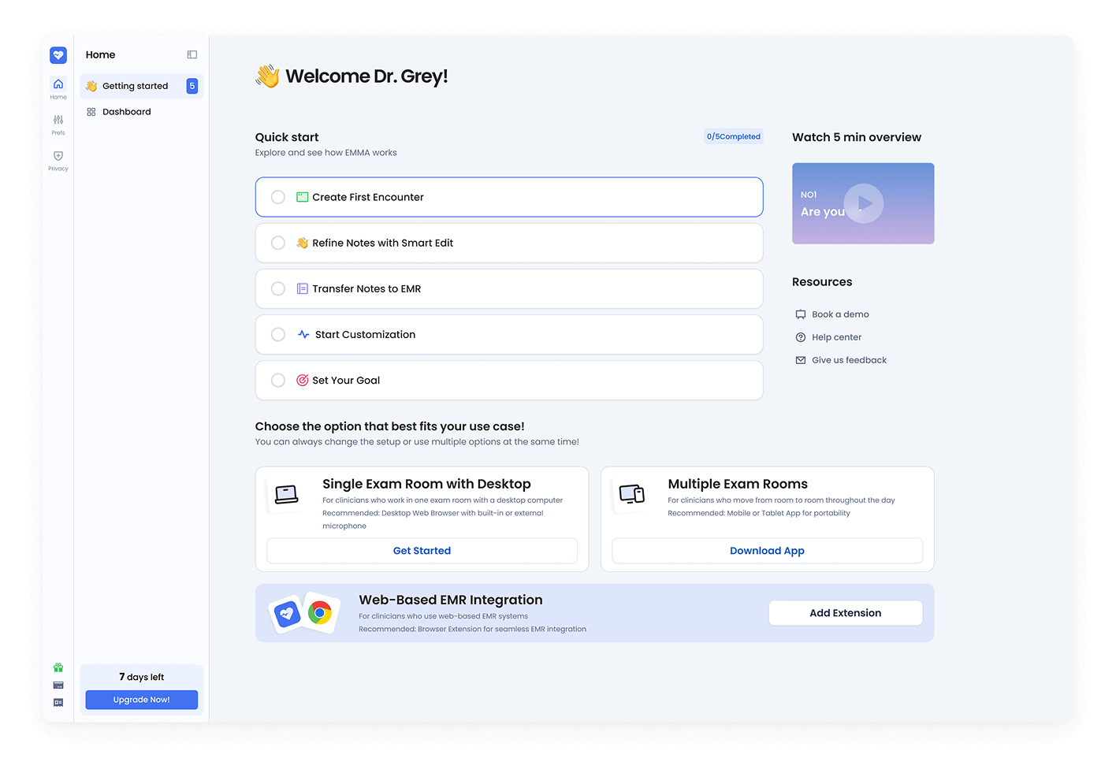Click the Upgrade Now! button
The width and height of the screenshot is (1116, 773).
(x=142, y=700)
